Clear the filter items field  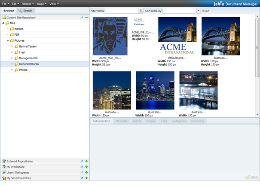pyautogui.click(x=141, y=11)
